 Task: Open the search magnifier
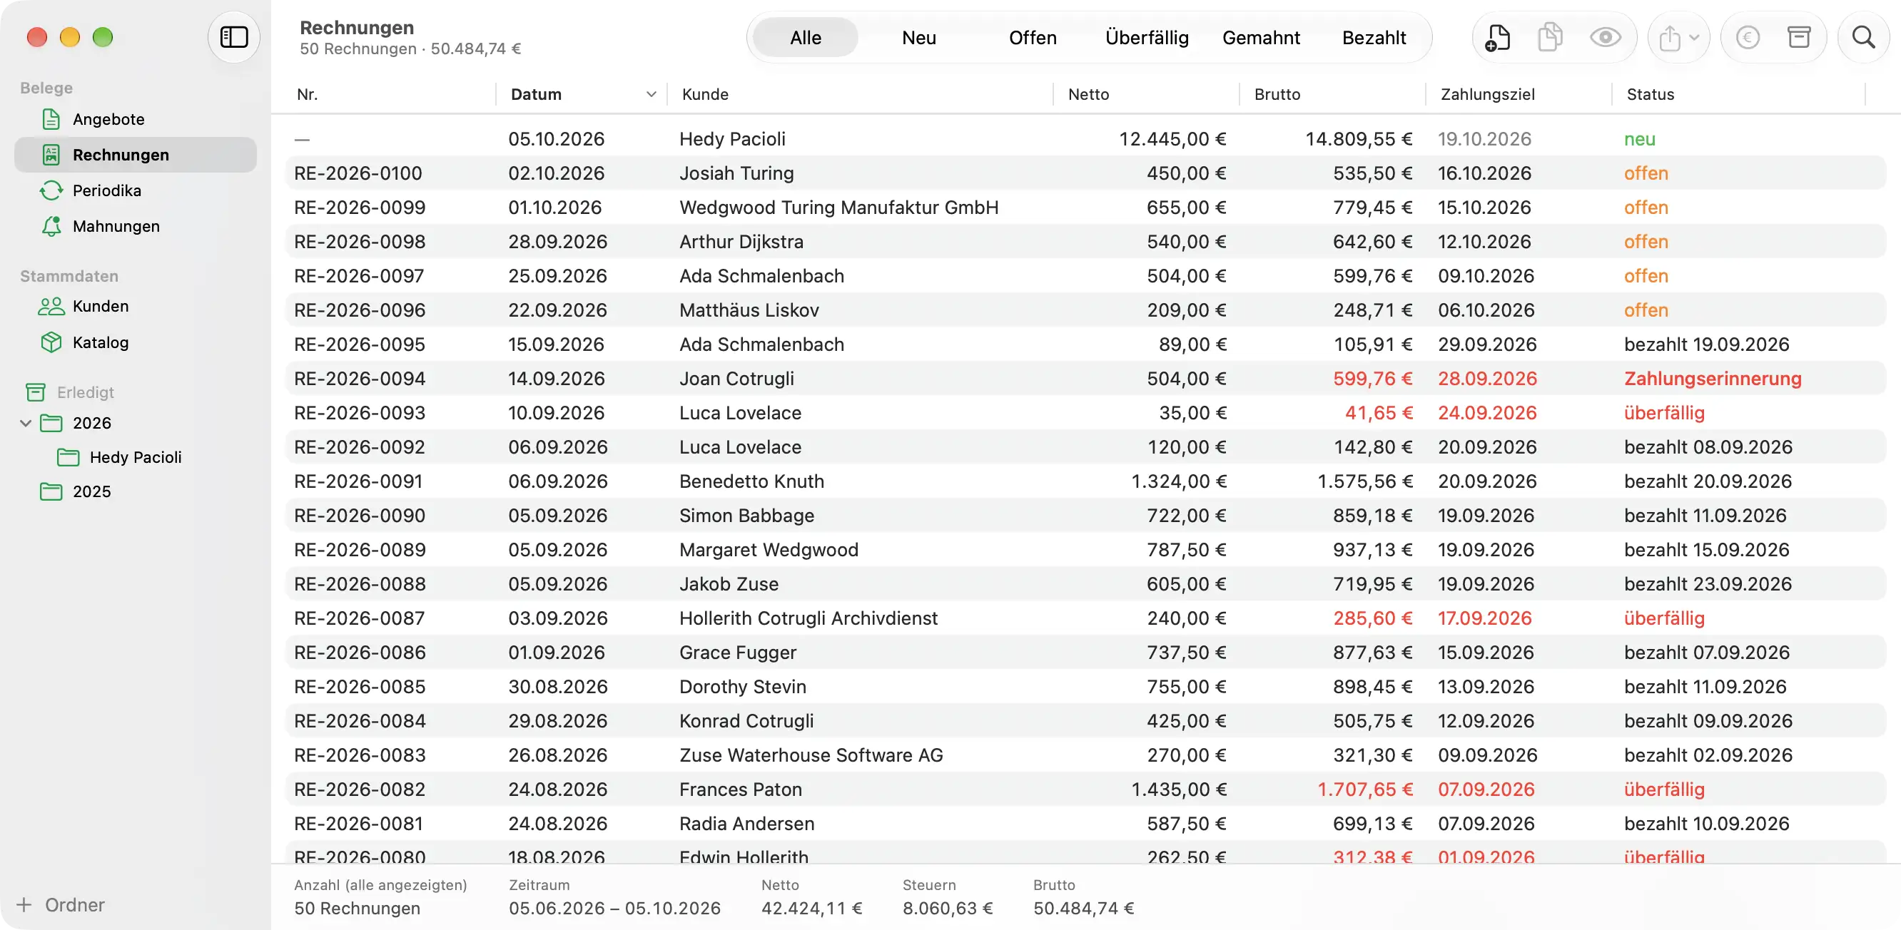click(1863, 37)
